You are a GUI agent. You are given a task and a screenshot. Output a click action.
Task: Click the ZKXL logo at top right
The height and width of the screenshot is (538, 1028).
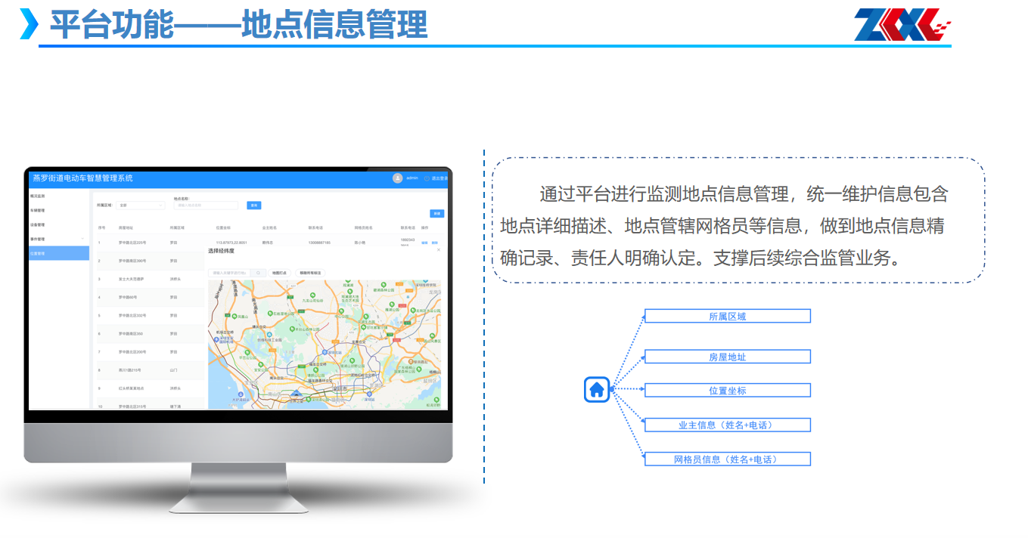tap(902, 25)
